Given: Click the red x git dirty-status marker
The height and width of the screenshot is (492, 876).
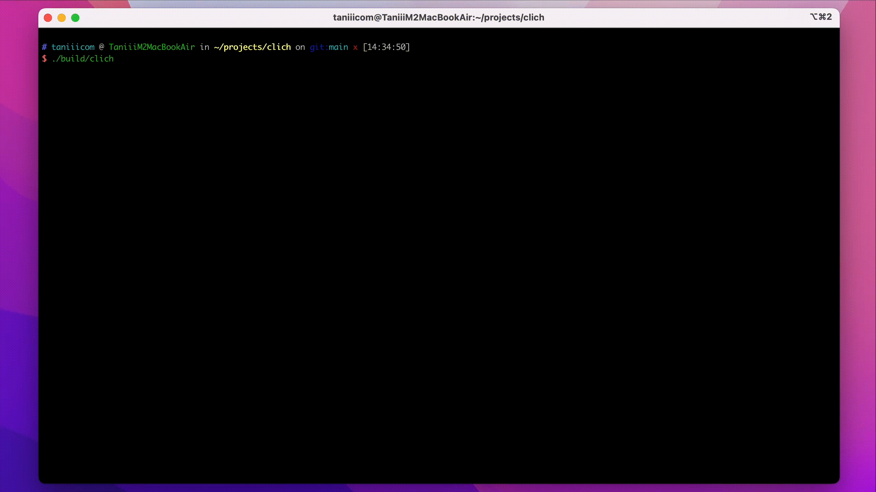Looking at the screenshot, I should point(356,47).
